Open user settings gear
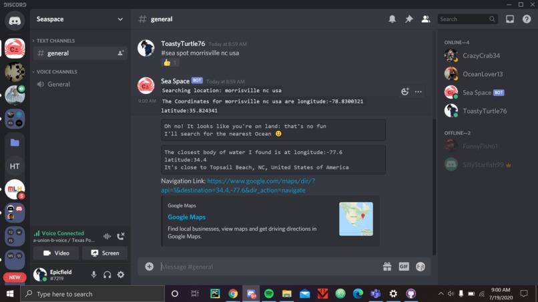The height and width of the screenshot is (302, 538). [121, 275]
